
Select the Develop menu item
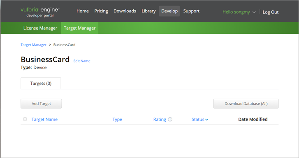click(x=169, y=11)
